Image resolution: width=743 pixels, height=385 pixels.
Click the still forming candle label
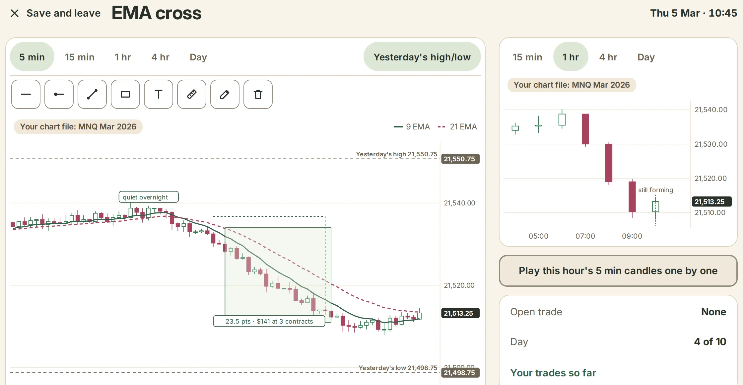coord(655,190)
